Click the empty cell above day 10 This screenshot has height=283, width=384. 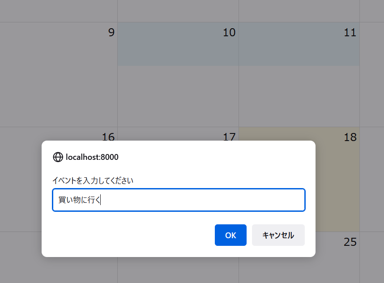point(178,11)
